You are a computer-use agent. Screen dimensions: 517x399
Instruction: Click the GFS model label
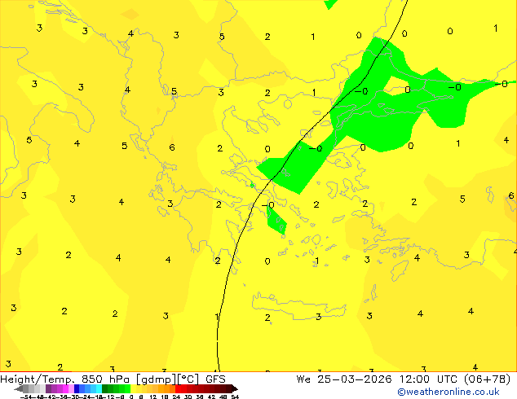[215, 379]
